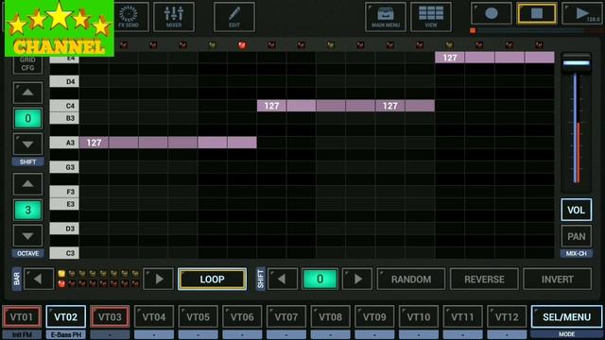This screenshot has height=340, width=605.
Task: Open the E-Bass PH instrument label
Action: (x=66, y=334)
